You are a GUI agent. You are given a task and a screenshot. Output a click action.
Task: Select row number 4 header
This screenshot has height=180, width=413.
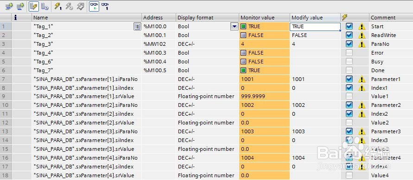[x=6, y=53]
